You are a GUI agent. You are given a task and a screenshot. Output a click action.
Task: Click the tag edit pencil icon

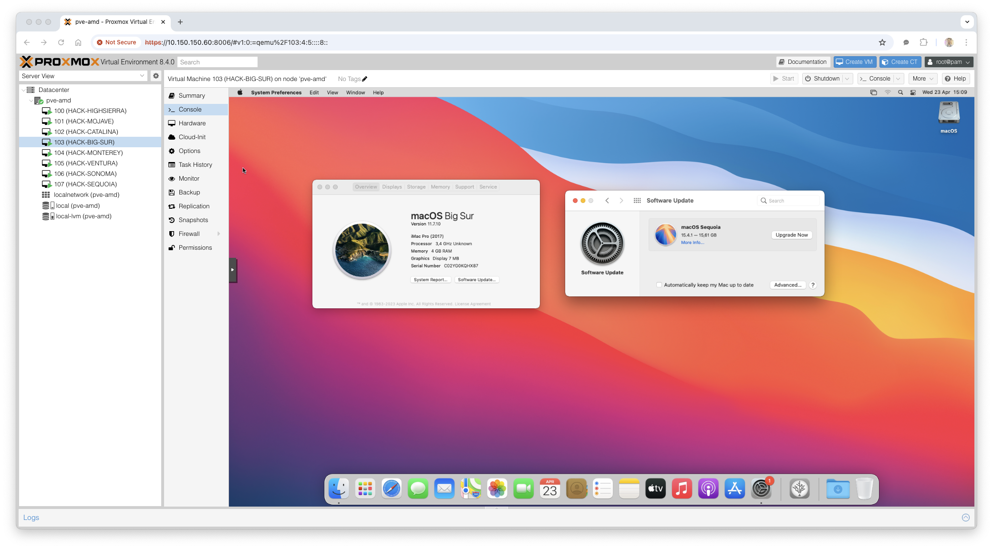pos(365,79)
